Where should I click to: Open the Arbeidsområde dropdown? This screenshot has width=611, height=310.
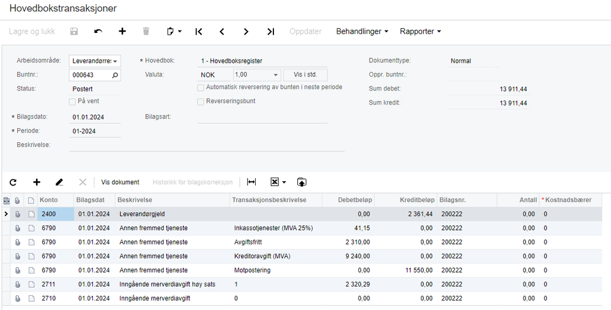tap(95, 61)
